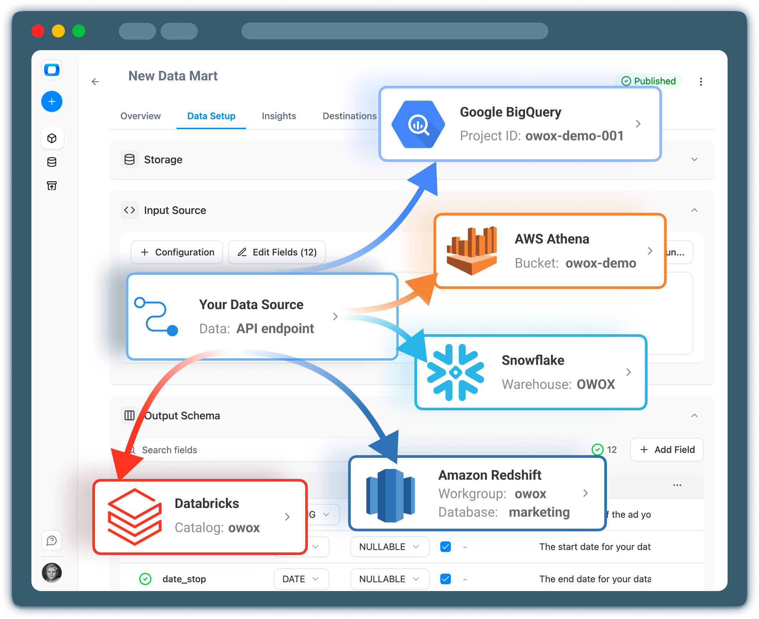Collapse the Input Source section
The image size is (759, 619).
click(x=694, y=210)
